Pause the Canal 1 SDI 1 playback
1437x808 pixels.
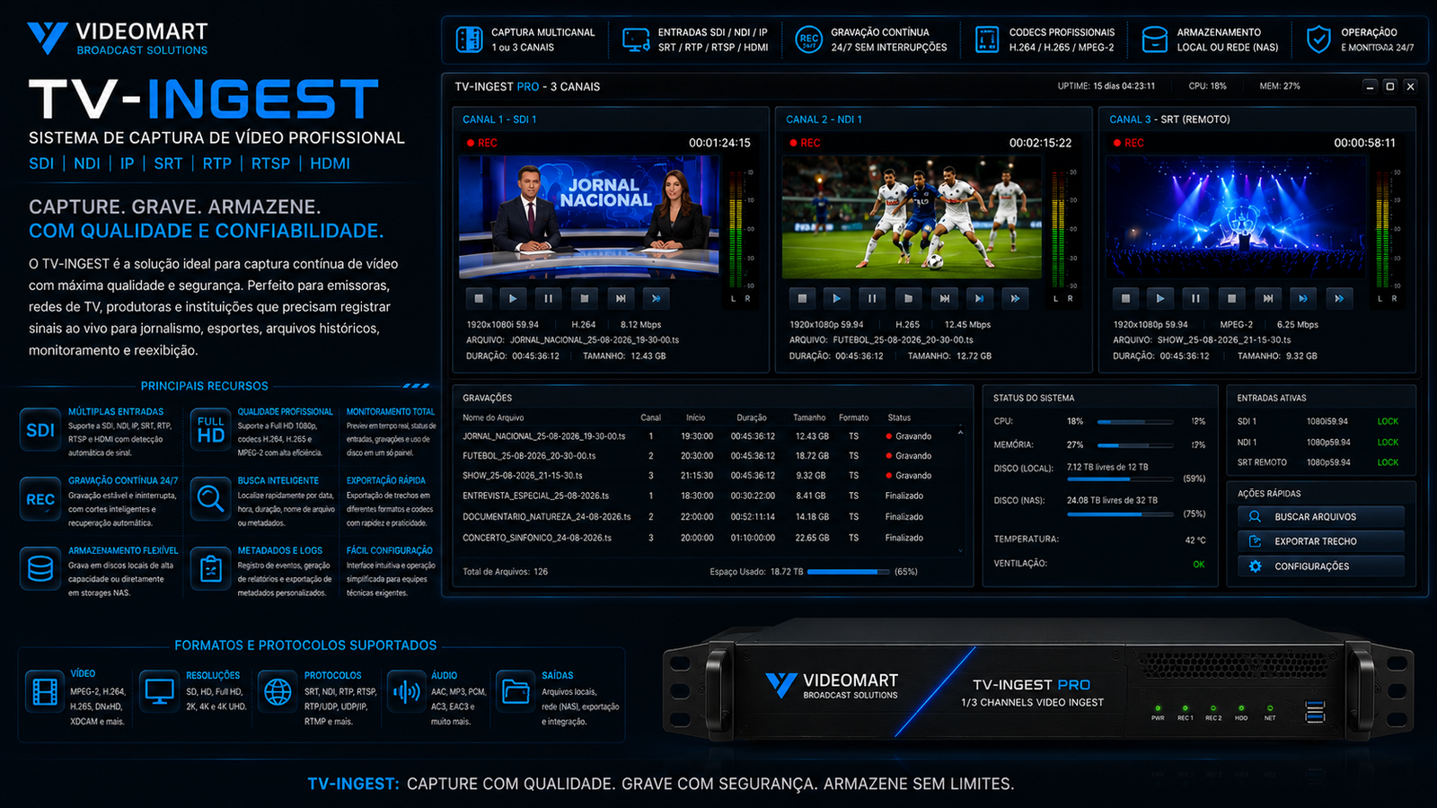coord(548,298)
